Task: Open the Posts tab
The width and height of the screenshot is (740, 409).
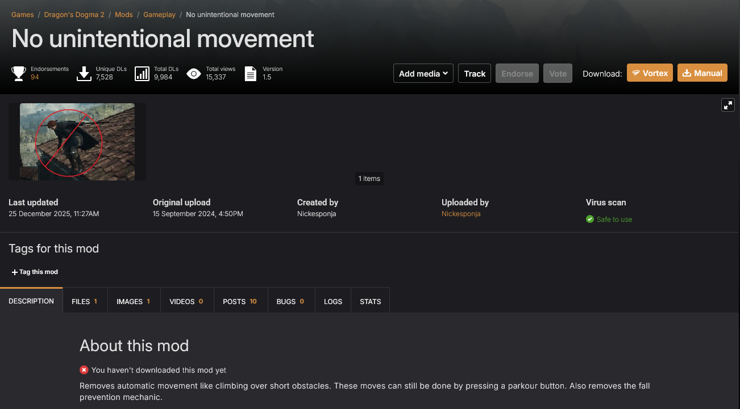Action: coord(240,301)
